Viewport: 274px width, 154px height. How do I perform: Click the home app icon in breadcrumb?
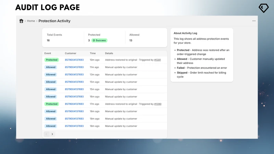pyautogui.click(x=21, y=21)
